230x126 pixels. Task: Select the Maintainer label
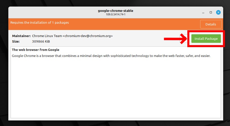[21, 36]
